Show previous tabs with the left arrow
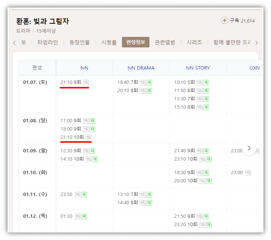Viewport: 271px width, 240px height. 14,43
